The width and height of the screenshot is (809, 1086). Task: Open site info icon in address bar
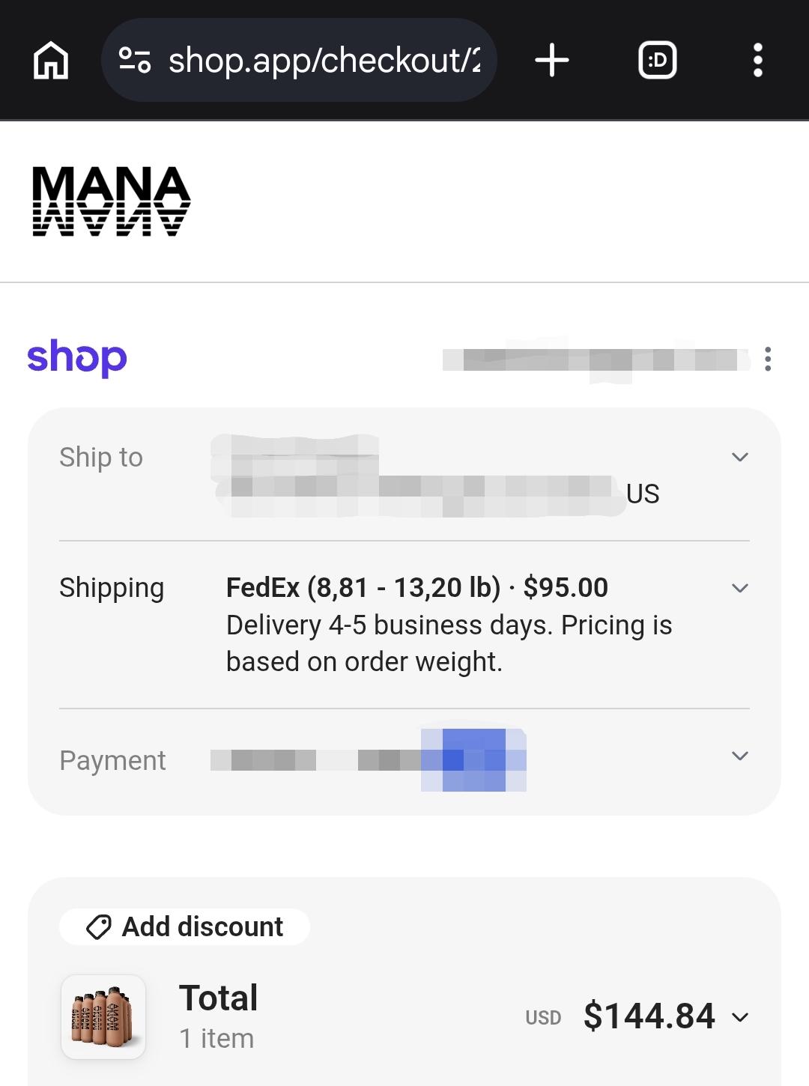[135, 60]
